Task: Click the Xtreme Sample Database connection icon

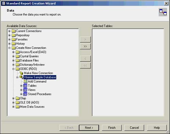Action: tap(21, 77)
